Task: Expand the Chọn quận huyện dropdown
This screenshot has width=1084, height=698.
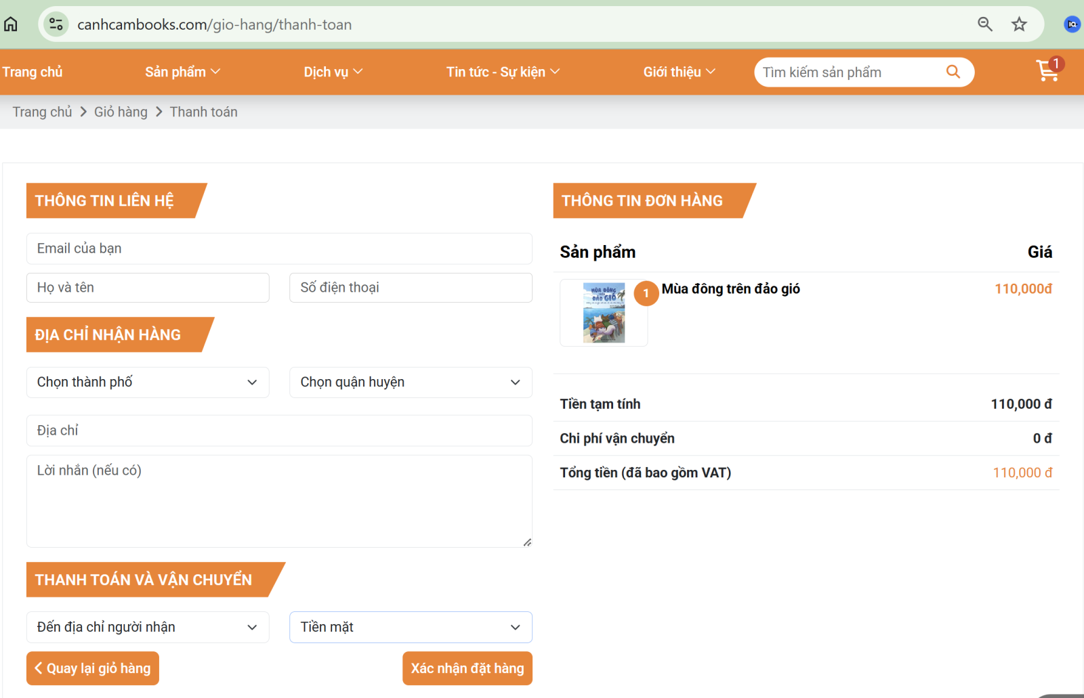Action: (411, 383)
